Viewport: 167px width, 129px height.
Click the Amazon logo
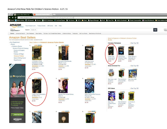[15, 25]
